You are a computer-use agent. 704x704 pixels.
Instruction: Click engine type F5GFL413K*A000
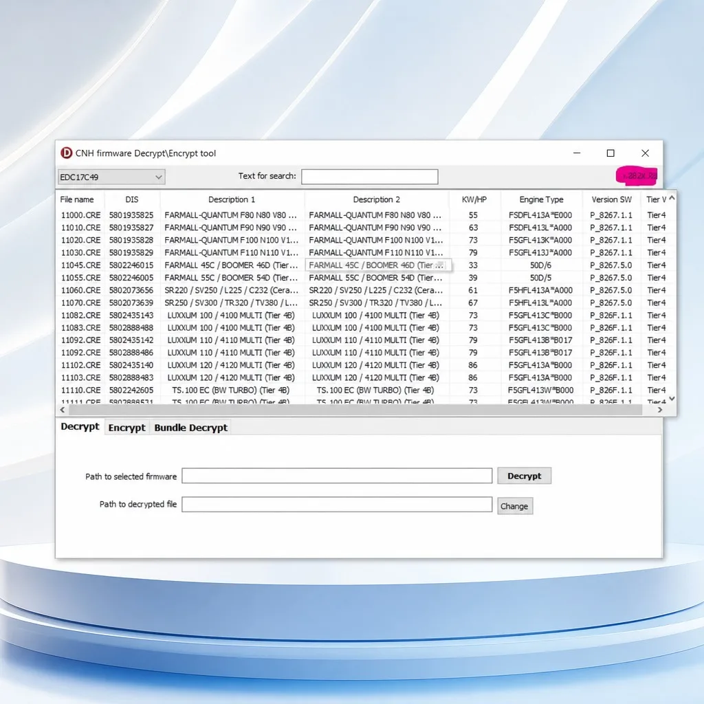[x=540, y=240]
